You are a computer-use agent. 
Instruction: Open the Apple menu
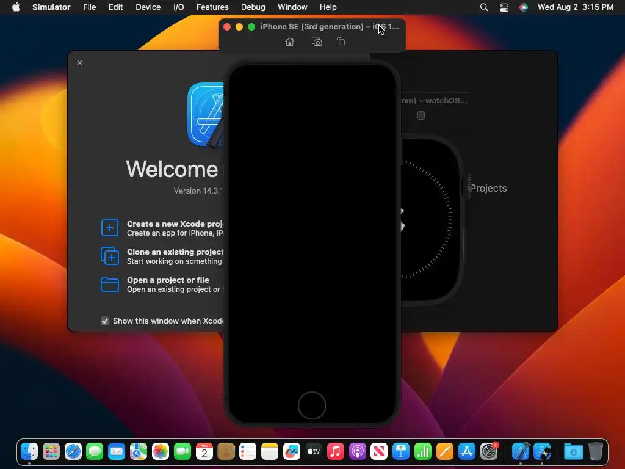point(16,7)
